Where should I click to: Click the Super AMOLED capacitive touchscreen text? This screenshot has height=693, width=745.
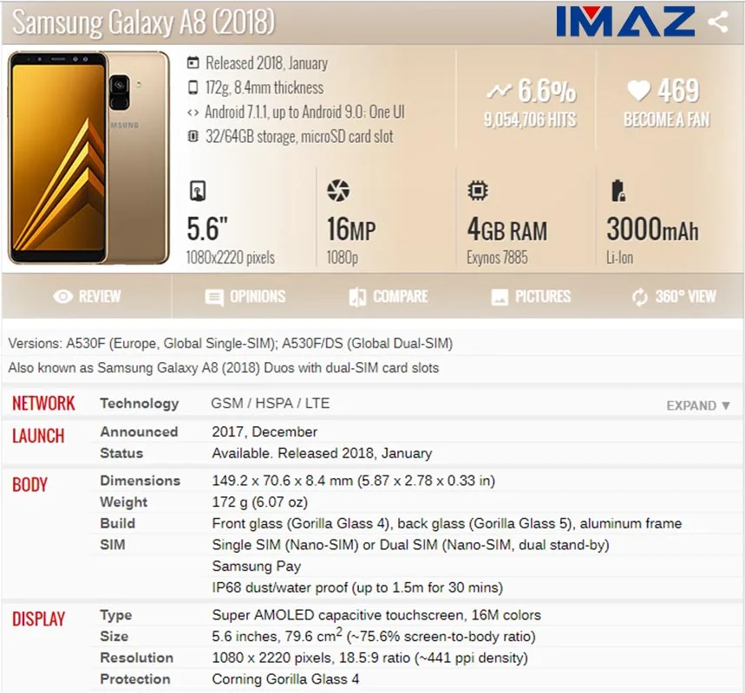point(376,615)
